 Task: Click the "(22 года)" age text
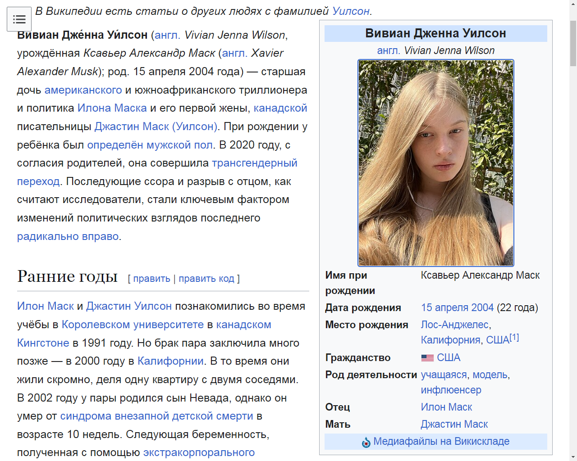(x=517, y=307)
